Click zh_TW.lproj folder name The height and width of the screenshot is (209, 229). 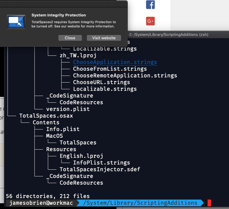(x=78, y=55)
